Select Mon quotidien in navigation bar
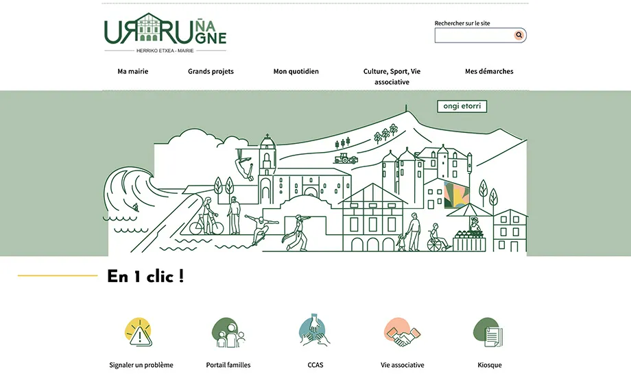 pos(296,71)
